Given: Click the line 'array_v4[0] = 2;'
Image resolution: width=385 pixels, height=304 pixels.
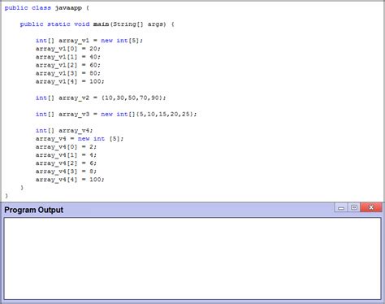Looking at the screenshot, I should (66, 147).
